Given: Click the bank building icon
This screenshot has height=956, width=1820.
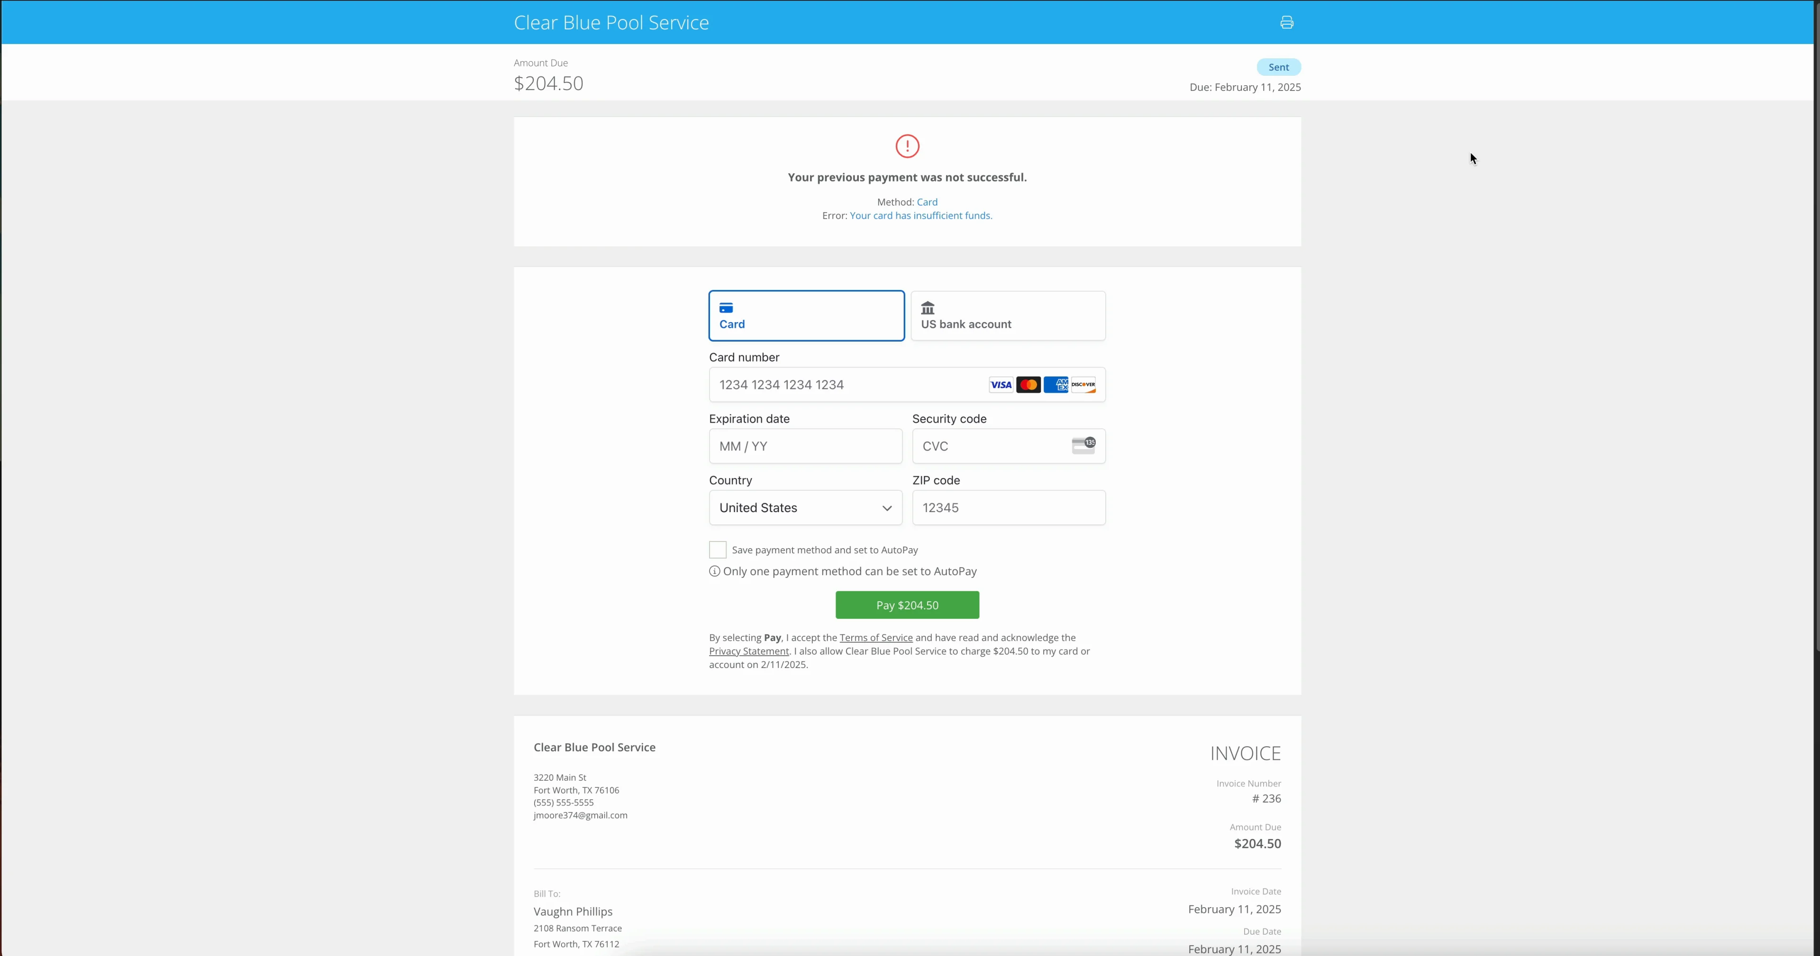Looking at the screenshot, I should [x=928, y=308].
